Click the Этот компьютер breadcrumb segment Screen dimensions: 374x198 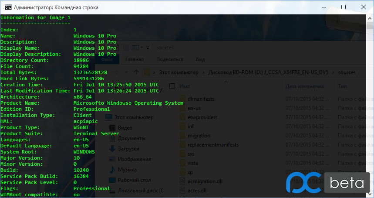(179, 72)
